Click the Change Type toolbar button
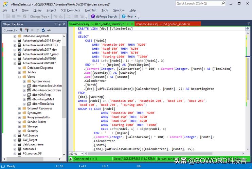This screenshot has height=169, width=252. click(38, 16)
